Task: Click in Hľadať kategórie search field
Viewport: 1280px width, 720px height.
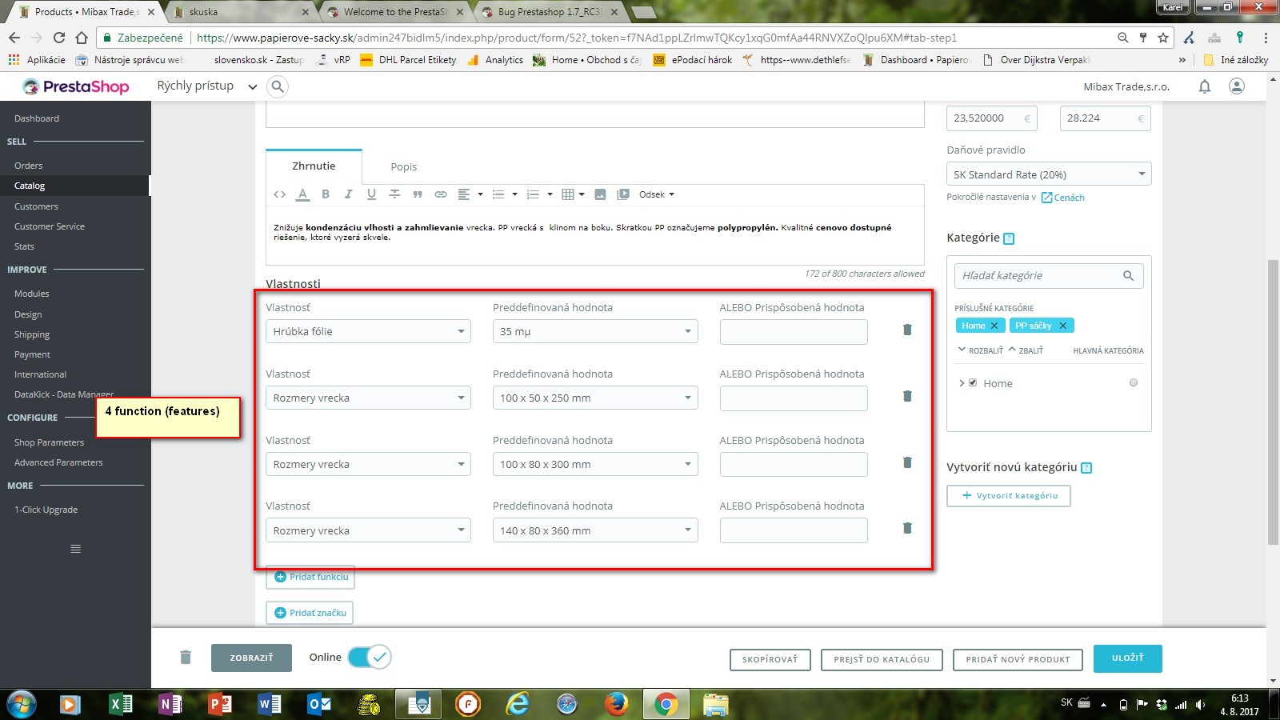Action: tap(1049, 275)
